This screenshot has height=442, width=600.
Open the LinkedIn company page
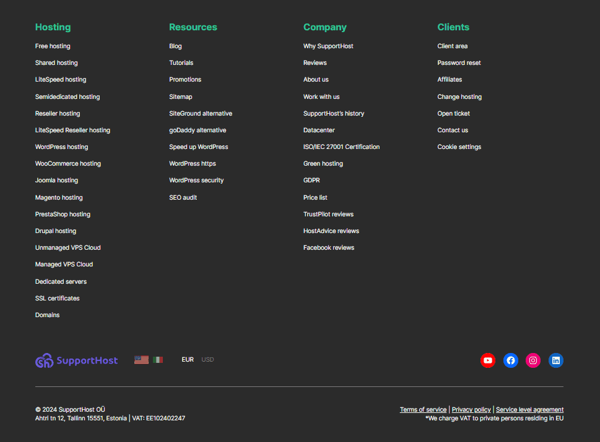pos(555,360)
